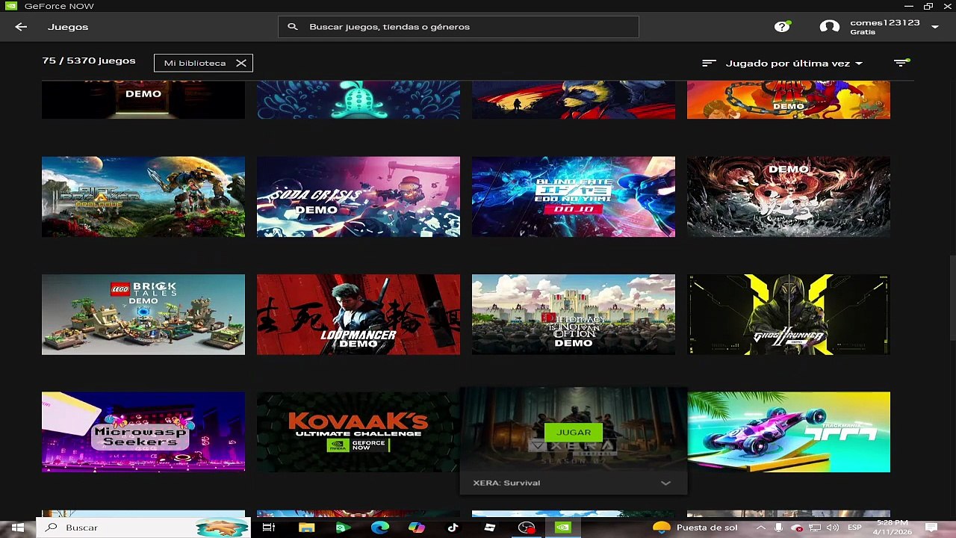
Task: Go back using the arrow beside Juegos
Action: pyautogui.click(x=21, y=27)
